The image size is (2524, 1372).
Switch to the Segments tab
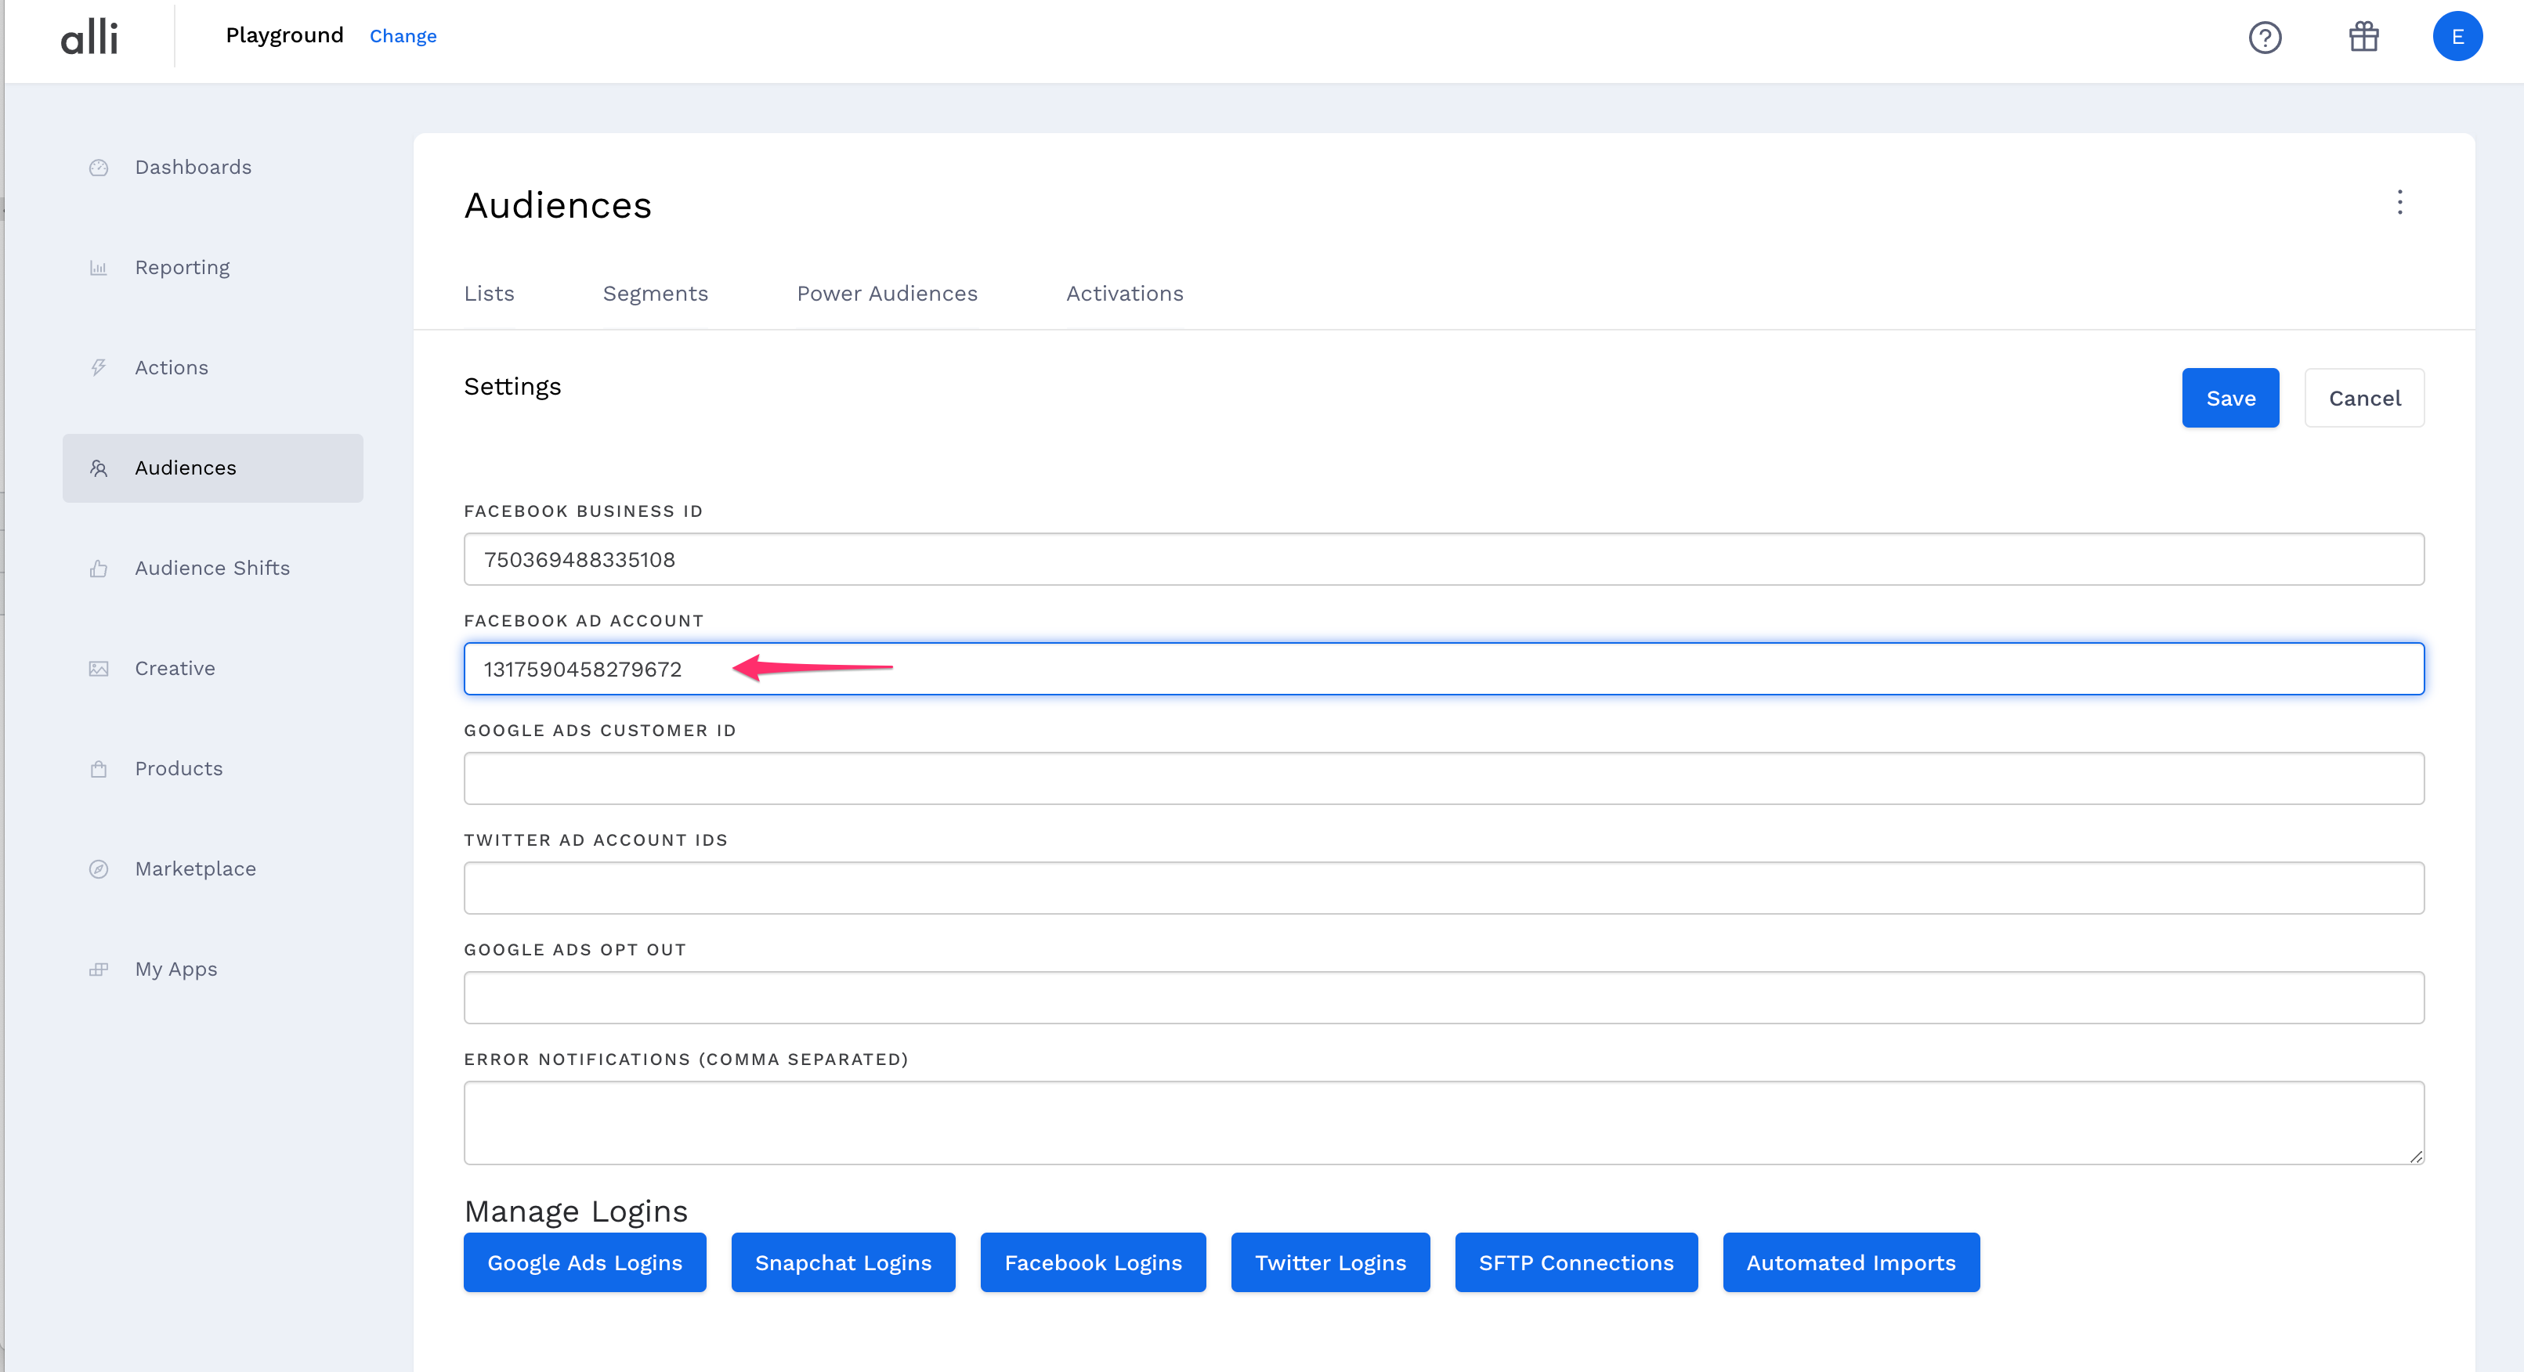[656, 293]
